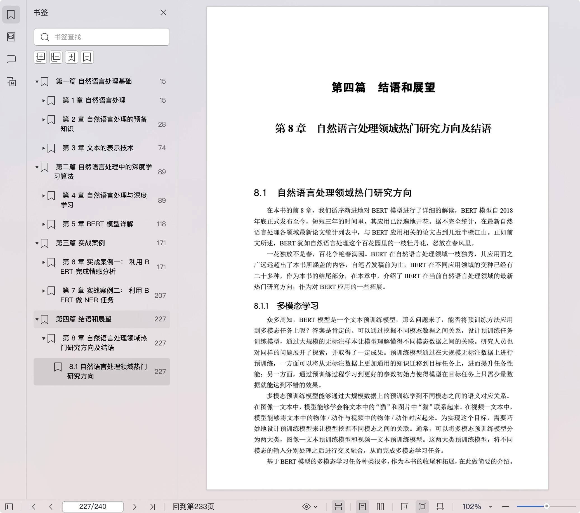Collapse the 第一篇 自然语言处理基础 section
Screen dimensions: 580x513
tap(37, 82)
